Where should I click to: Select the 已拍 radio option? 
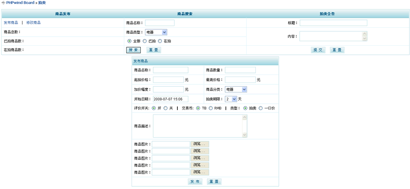144,41
